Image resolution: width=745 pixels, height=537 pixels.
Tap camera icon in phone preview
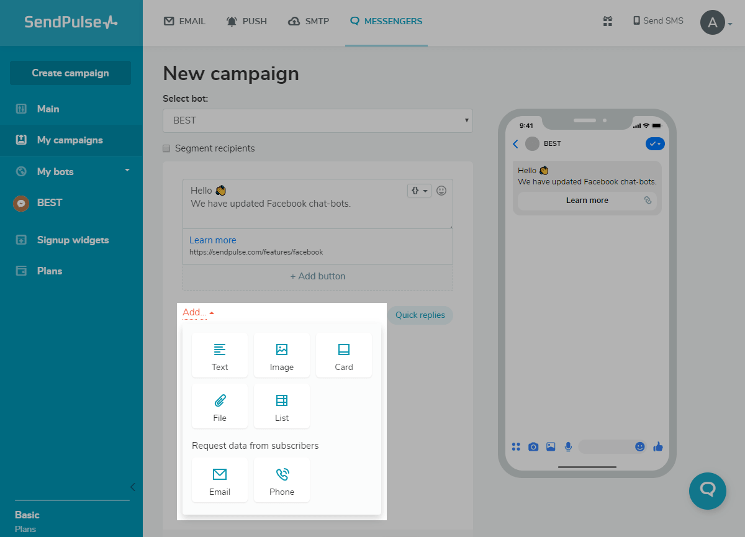click(533, 446)
